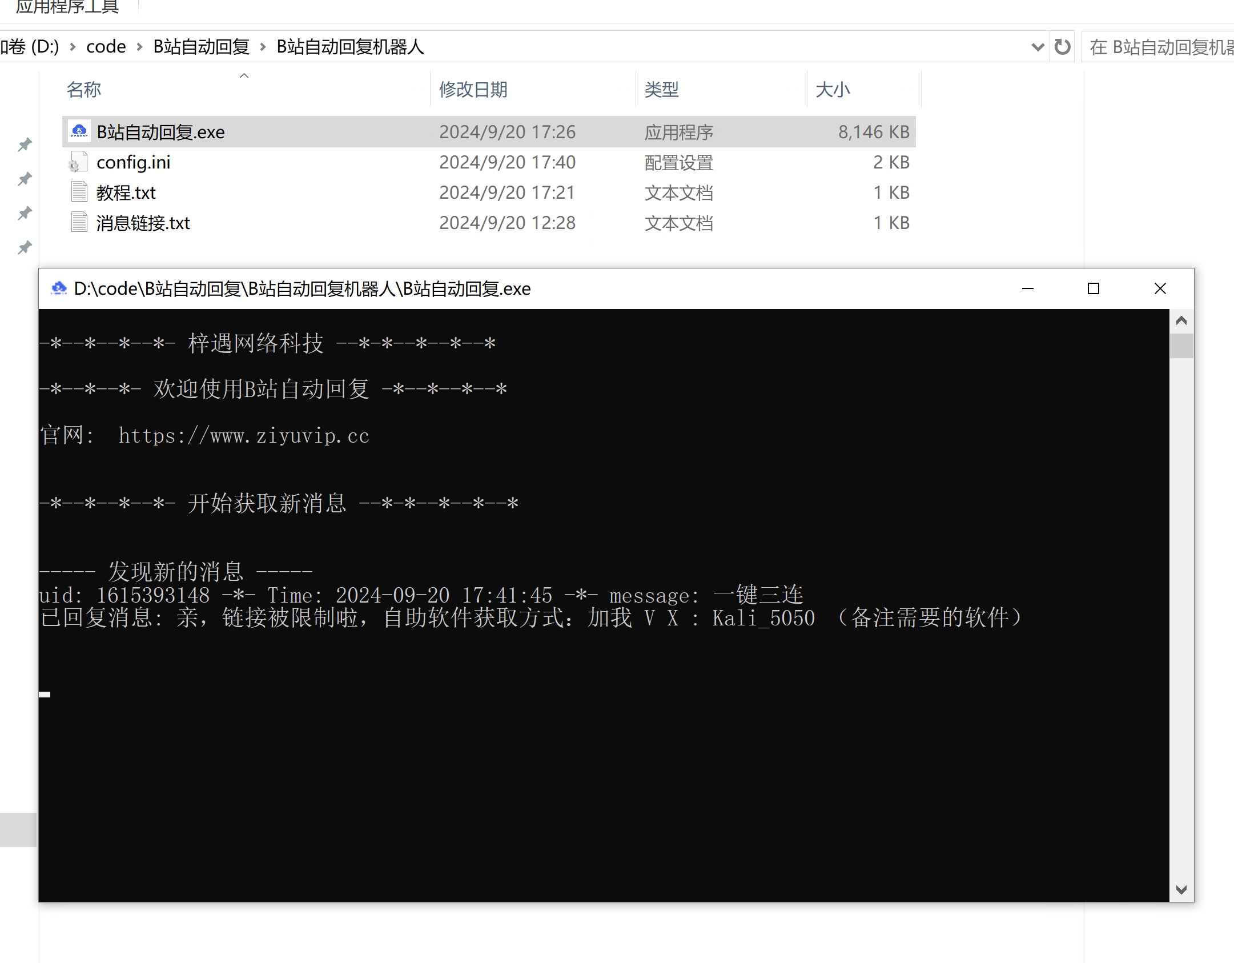Select the config.ini file icon
Viewport: 1234px width, 963px height.
click(x=79, y=162)
